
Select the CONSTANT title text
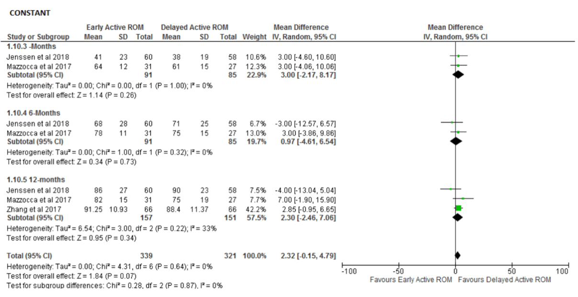pos(30,13)
